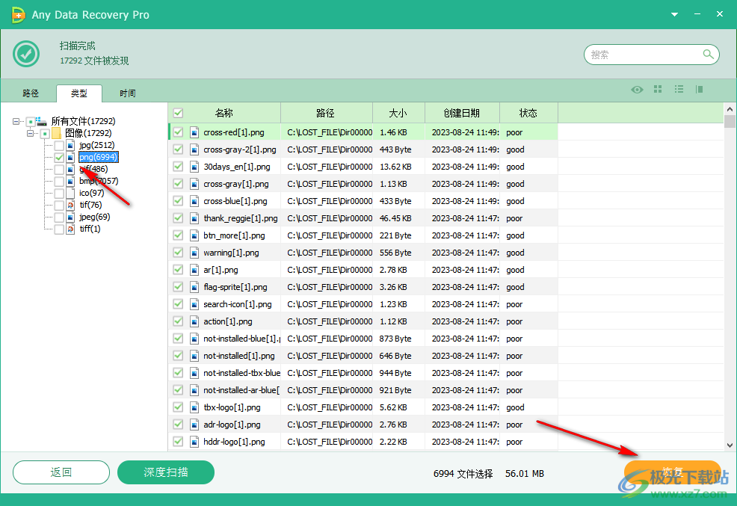Check the bmp(7057) checkbox

pos(59,182)
